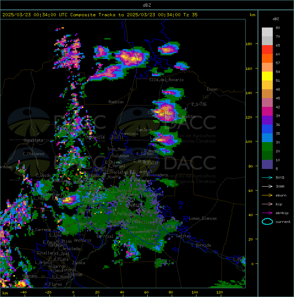The width and height of the screenshot is (294, 297).
Task: Click the Composite Tracks timestamp header text
Action: pos(100,15)
